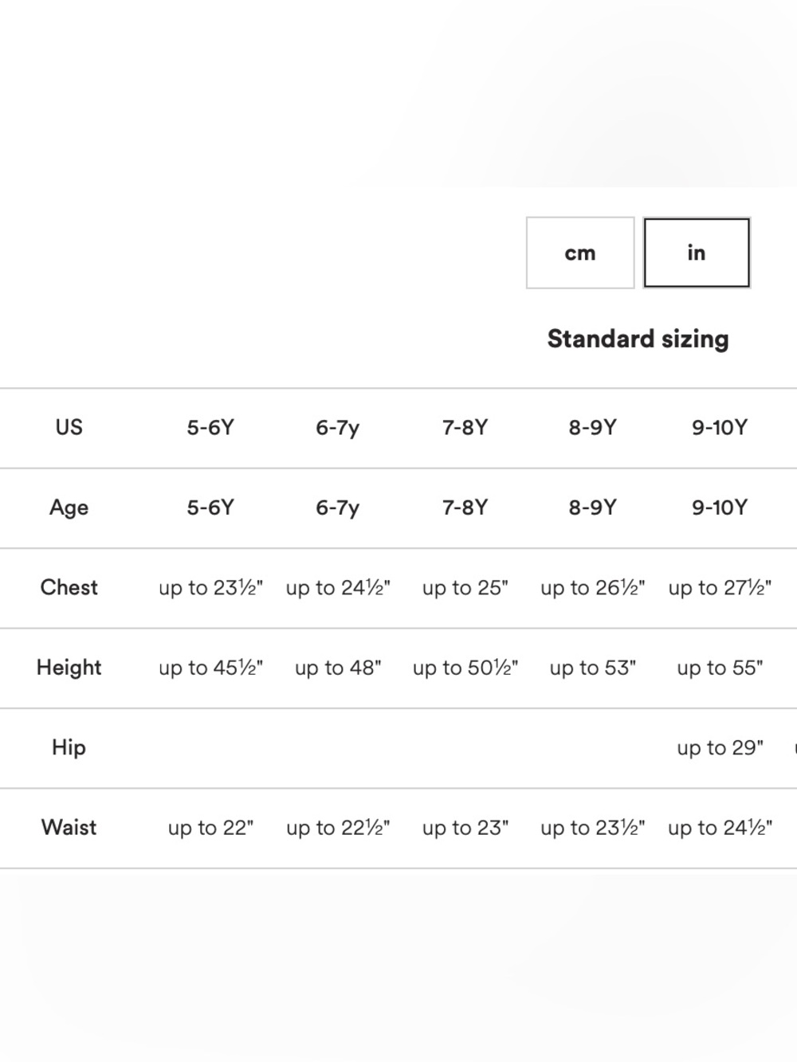797x1062 pixels.
Task: Click the Chest value up to 25"
Action: point(465,588)
